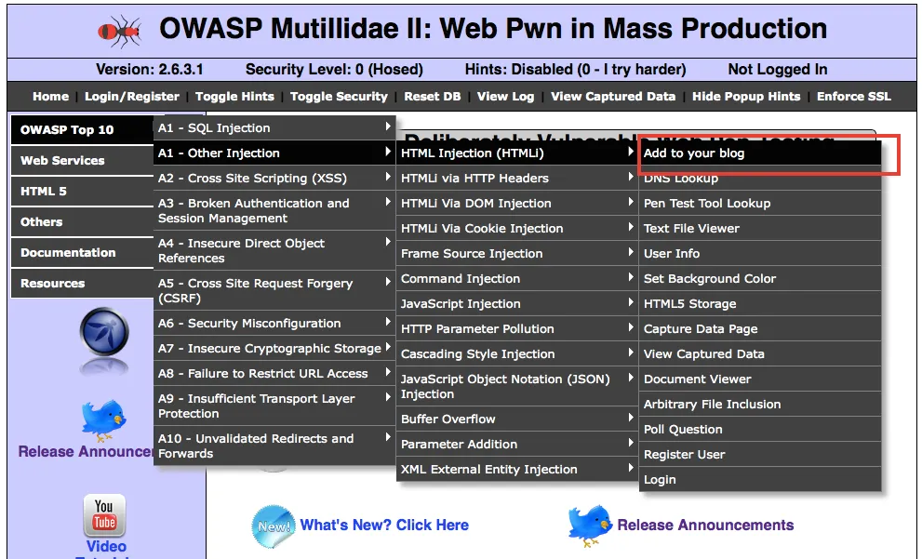Click the Reset DB link
This screenshot has height=559, width=922.
point(432,97)
